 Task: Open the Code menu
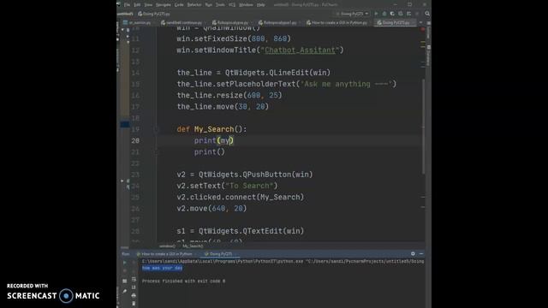179,5
